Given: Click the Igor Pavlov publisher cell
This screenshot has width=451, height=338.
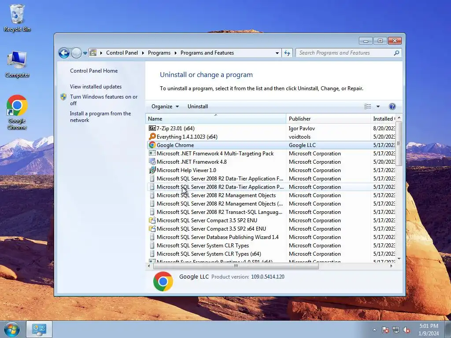Looking at the screenshot, I should 302,129.
